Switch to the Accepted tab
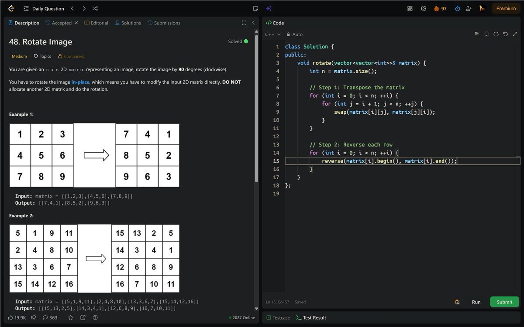Image resolution: width=524 pixels, height=327 pixels. tap(58, 23)
